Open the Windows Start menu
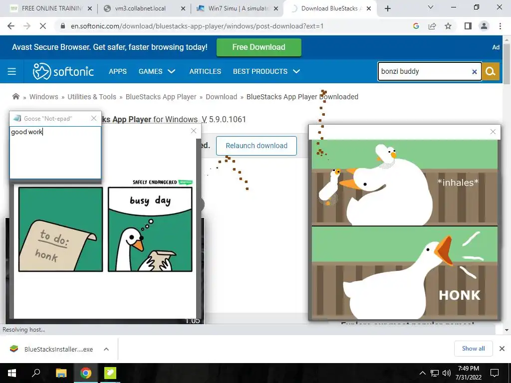This screenshot has height=383, width=511. pos(12,373)
